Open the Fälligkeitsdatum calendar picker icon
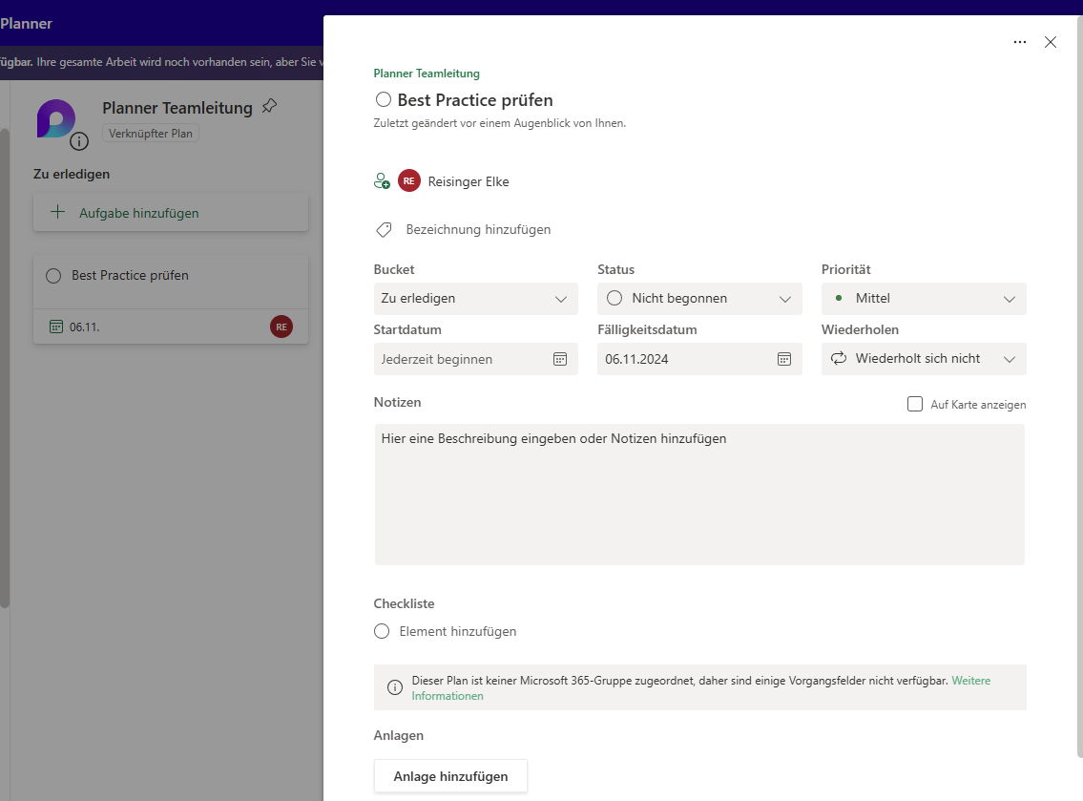The image size is (1083, 801). [x=784, y=359]
